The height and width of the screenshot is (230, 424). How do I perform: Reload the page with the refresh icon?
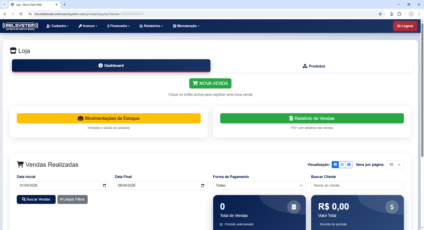(x=21, y=14)
